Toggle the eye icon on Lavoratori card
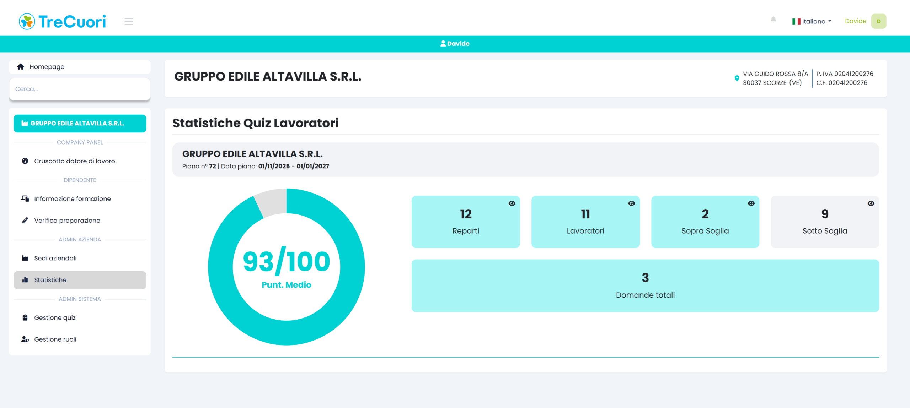 [x=631, y=203]
